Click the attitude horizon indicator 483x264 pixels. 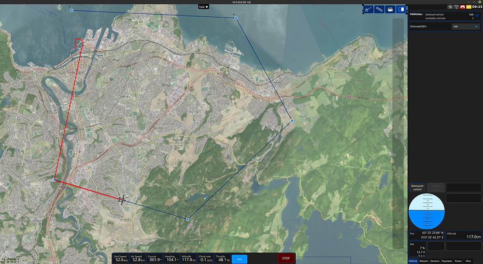coord(426,211)
